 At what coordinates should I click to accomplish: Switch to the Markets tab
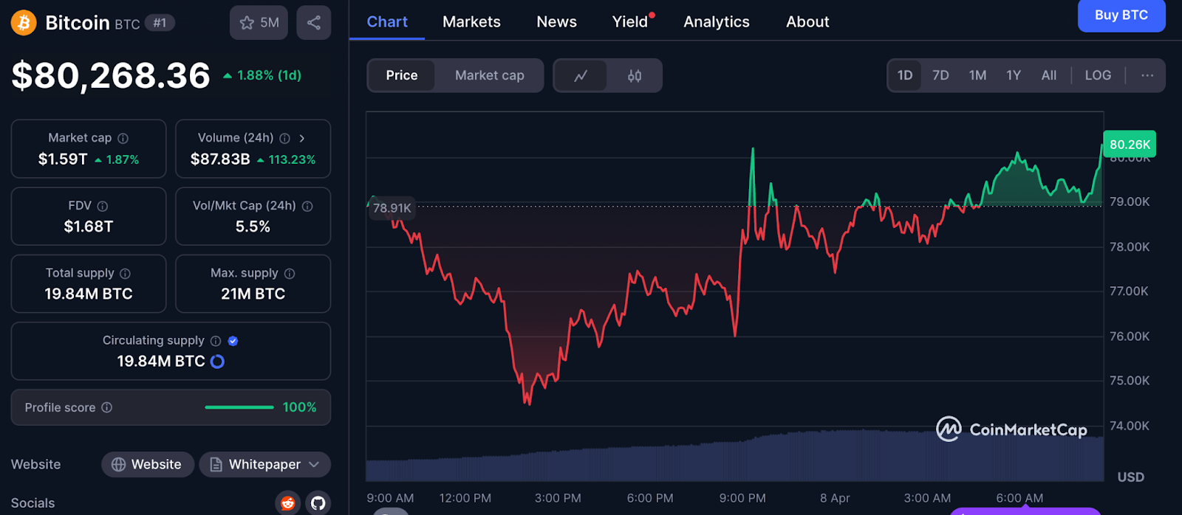[x=471, y=22]
